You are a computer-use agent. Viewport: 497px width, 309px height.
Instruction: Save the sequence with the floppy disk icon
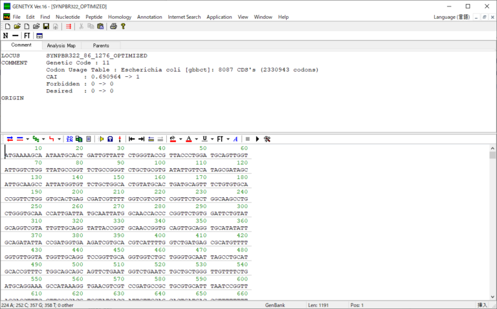click(x=46, y=27)
